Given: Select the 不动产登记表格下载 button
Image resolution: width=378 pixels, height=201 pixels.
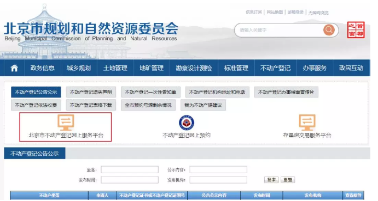Looking at the screenshot, I should [91, 105].
